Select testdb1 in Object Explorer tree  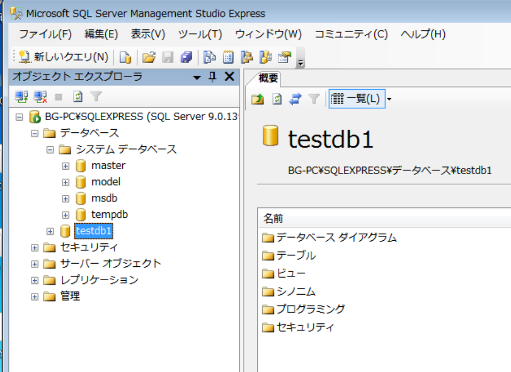[93, 231]
